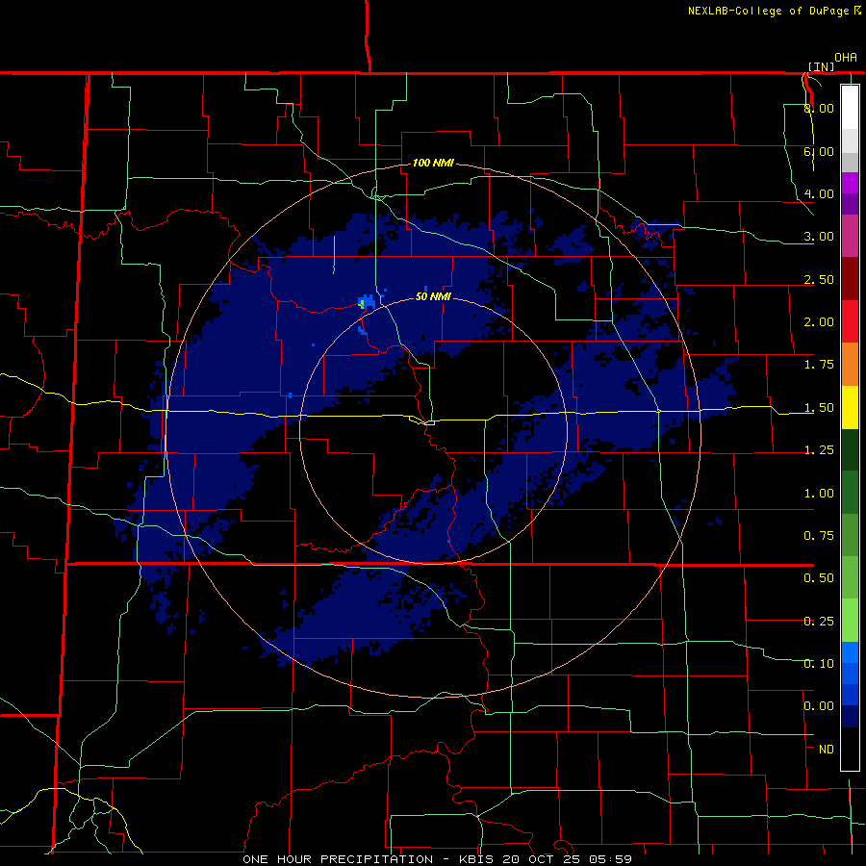Select the 2.50 legend value
The image size is (866, 866).
[x=819, y=279]
